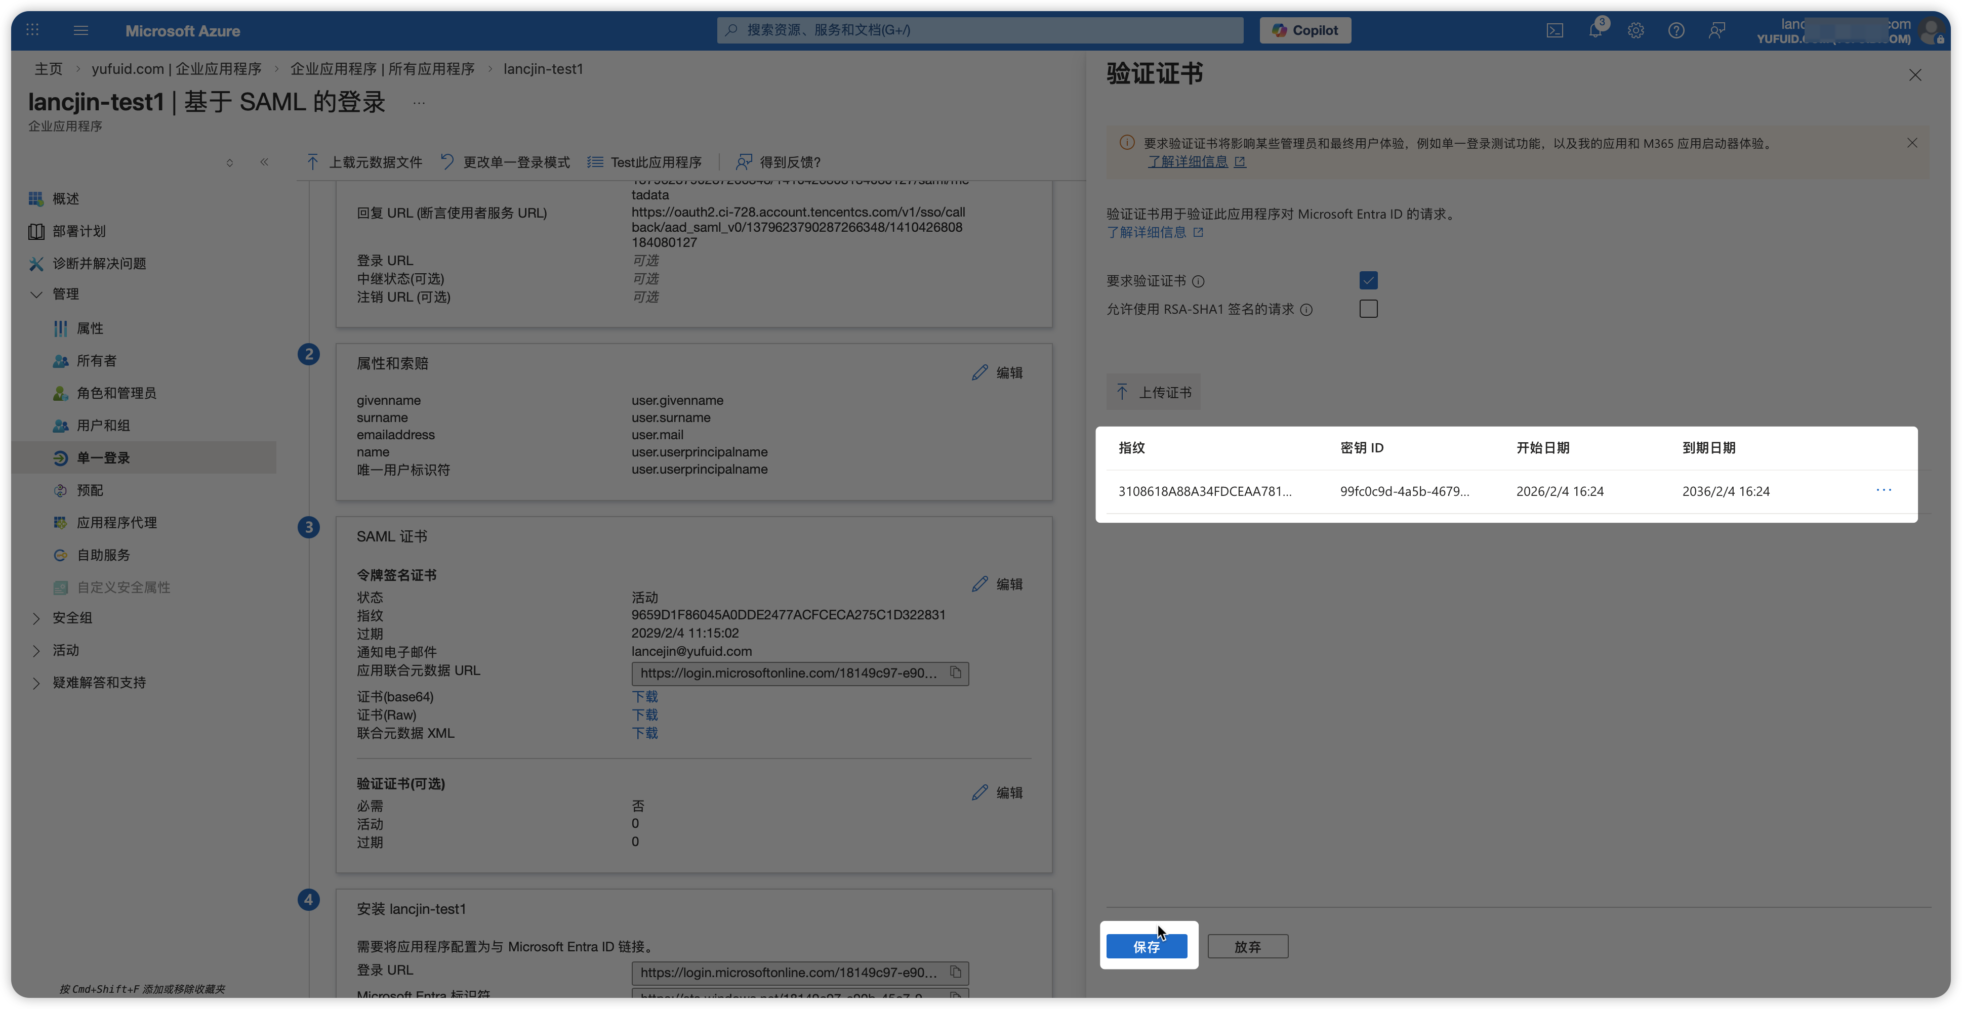Open Cloud Shell from the top bar

pos(1555,30)
